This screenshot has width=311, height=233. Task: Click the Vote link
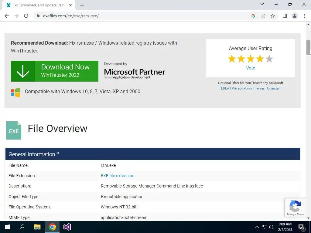[251, 68]
